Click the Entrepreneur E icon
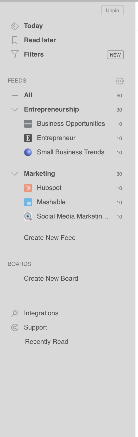 click(28, 138)
